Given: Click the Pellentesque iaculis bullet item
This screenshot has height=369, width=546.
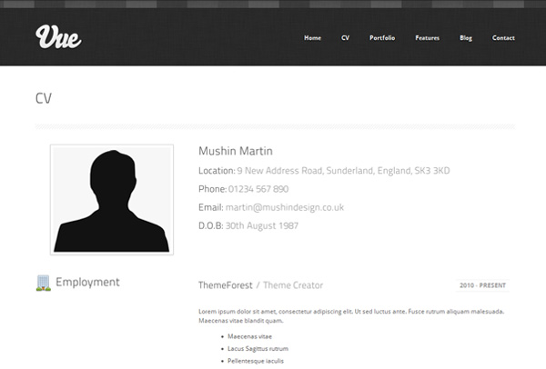Looking at the screenshot, I should (x=256, y=361).
